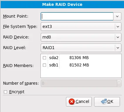The width and height of the screenshot is (124, 112).
Task: Click the RAID Level label
Action: 14,48
